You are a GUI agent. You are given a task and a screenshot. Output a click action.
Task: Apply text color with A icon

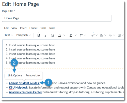[x=60, y=35]
